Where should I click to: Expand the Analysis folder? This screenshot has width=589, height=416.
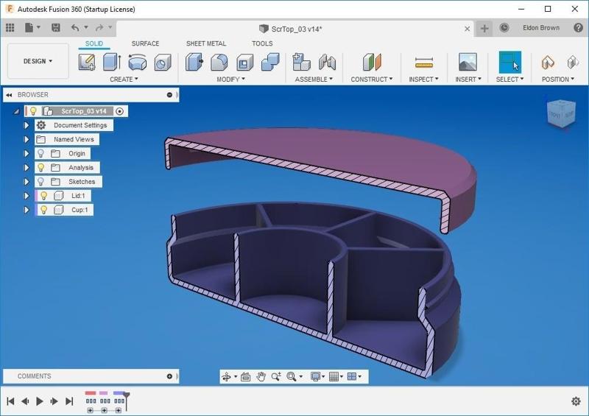pyautogui.click(x=27, y=167)
